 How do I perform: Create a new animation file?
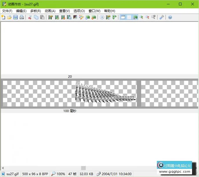3,17
